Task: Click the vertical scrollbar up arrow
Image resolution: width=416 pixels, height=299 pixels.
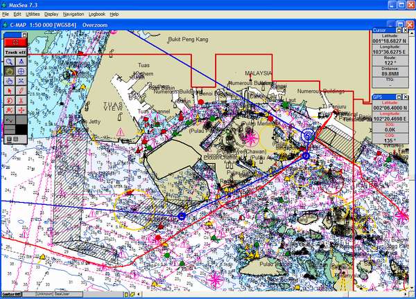Action: coord(411,33)
